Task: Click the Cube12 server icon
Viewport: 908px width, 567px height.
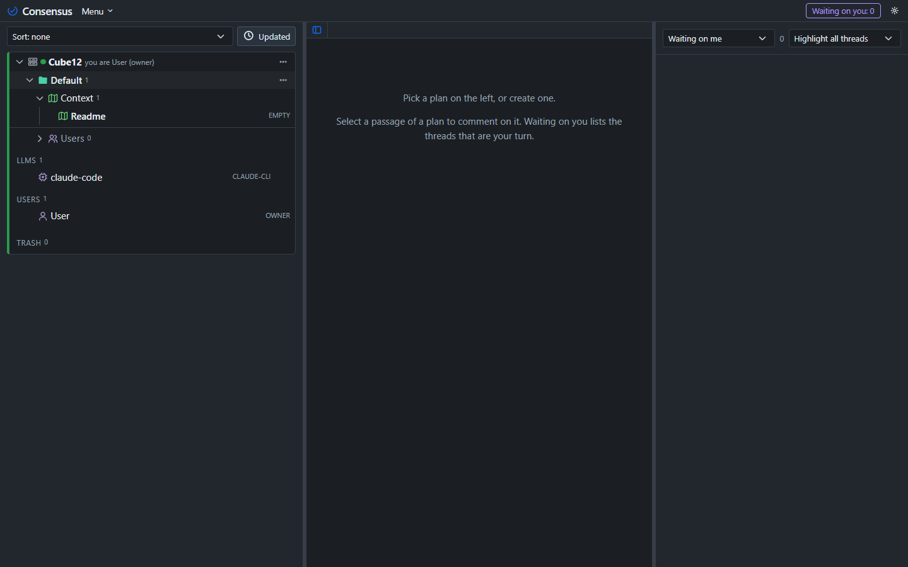Action: point(33,62)
